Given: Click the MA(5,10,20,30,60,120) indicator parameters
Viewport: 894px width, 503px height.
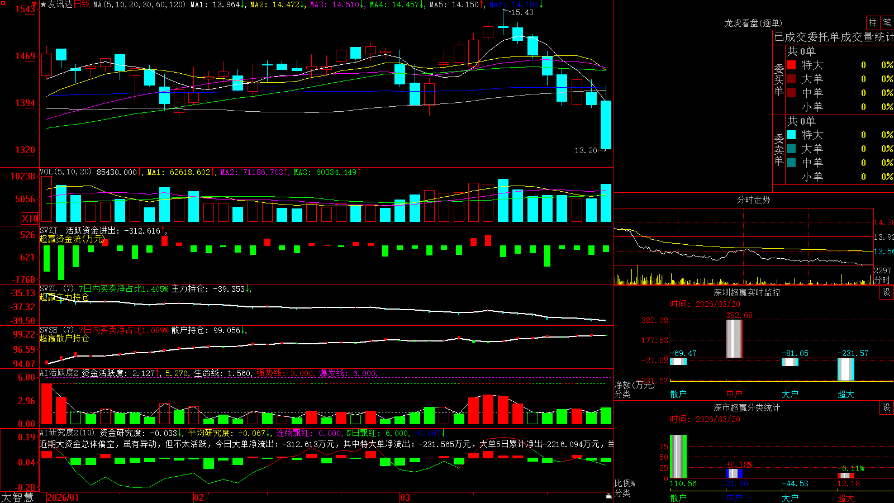Looking at the screenshot, I should 139,4.
